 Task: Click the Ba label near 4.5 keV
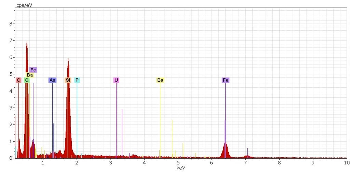[160, 80]
